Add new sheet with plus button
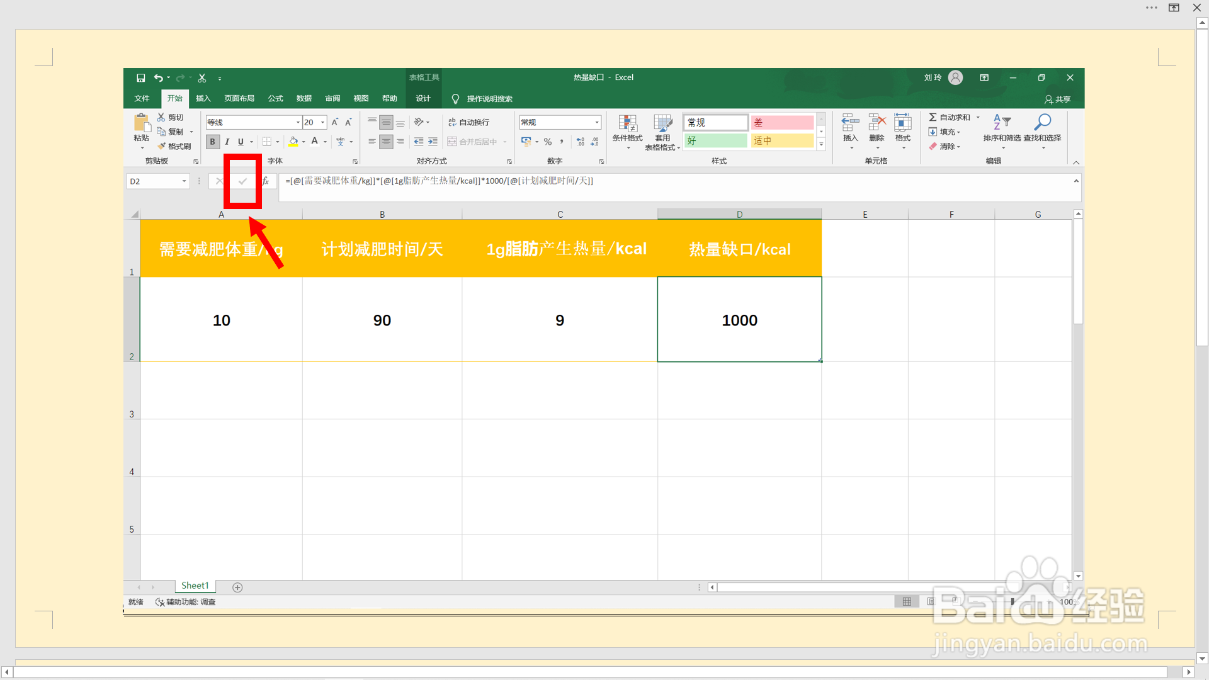Image resolution: width=1214 pixels, height=685 pixels. (x=237, y=587)
